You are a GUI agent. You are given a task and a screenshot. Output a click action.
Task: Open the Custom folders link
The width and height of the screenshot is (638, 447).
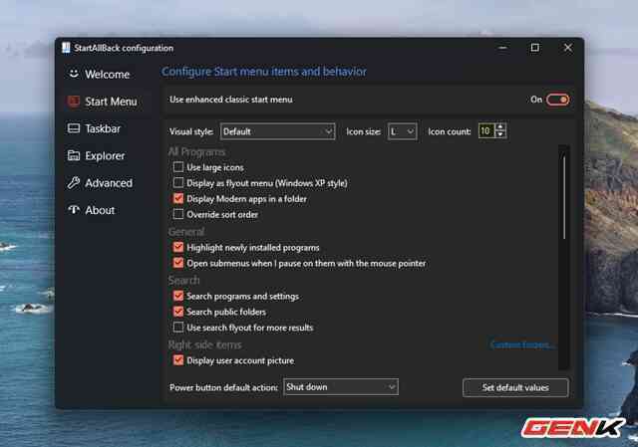coord(521,345)
